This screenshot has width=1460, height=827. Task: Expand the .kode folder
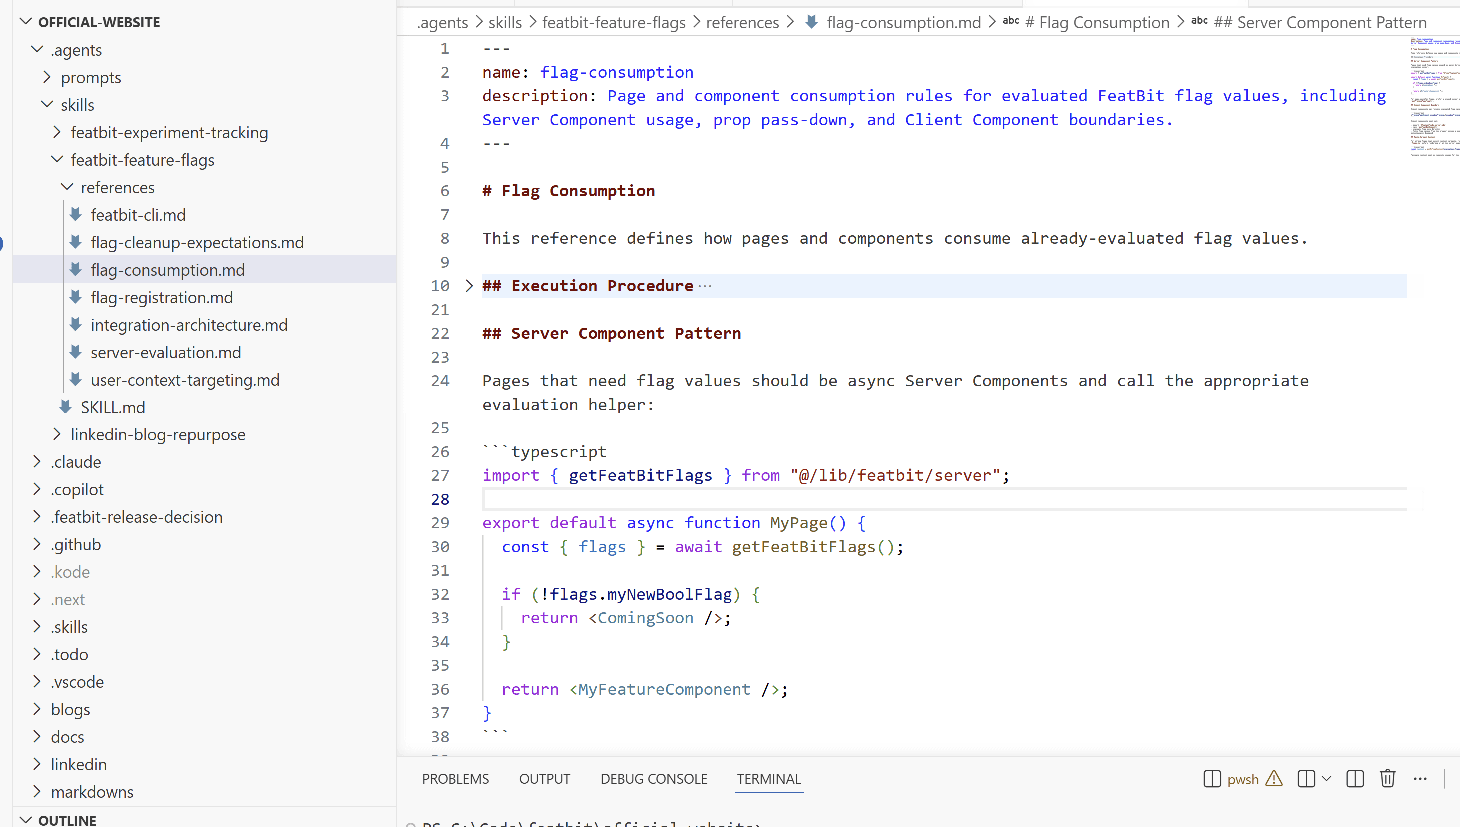(37, 571)
